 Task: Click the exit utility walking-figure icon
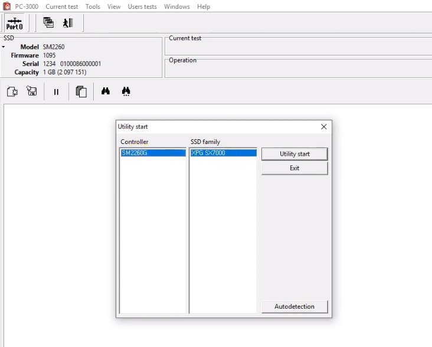pyautogui.click(x=68, y=23)
